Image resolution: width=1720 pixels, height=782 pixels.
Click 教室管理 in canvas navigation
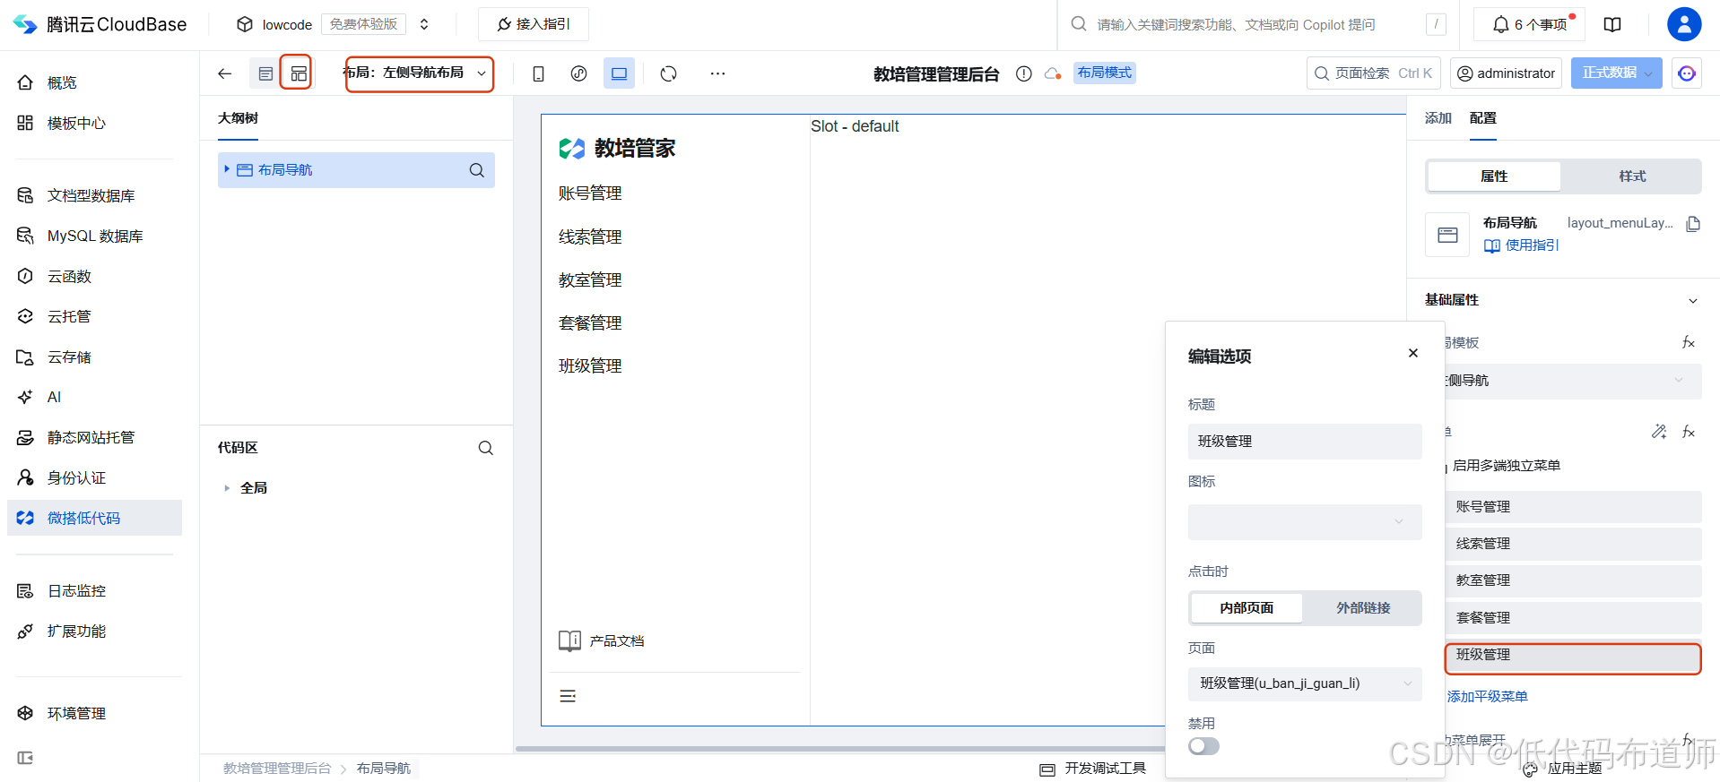coord(590,280)
